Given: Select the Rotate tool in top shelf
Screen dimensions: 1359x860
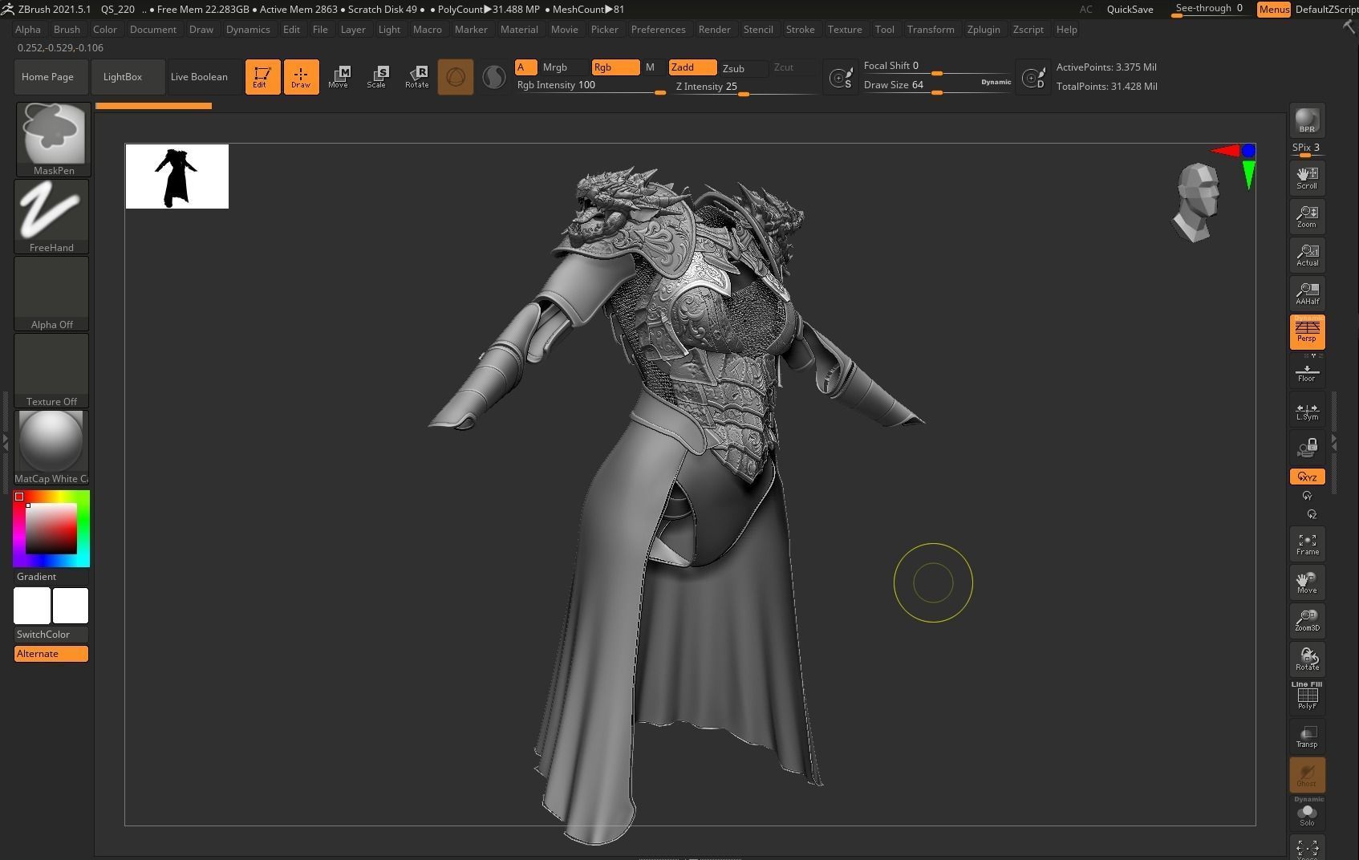Looking at the screenshot, I should pyautogui.click(x=416, y=77).
